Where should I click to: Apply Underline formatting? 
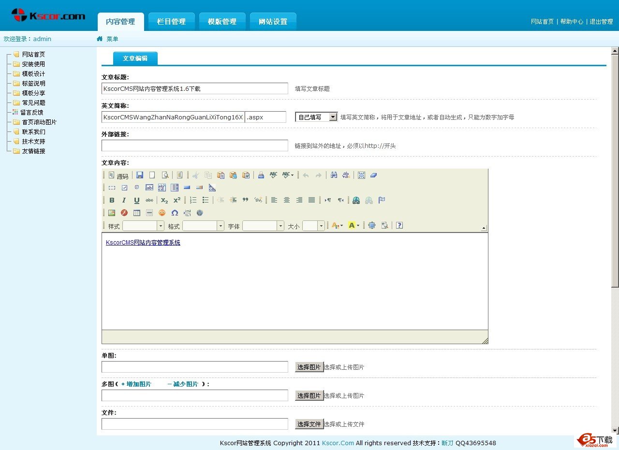(x=137, y=200)
